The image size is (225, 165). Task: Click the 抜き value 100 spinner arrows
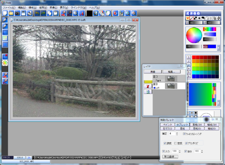pos(202,151)
